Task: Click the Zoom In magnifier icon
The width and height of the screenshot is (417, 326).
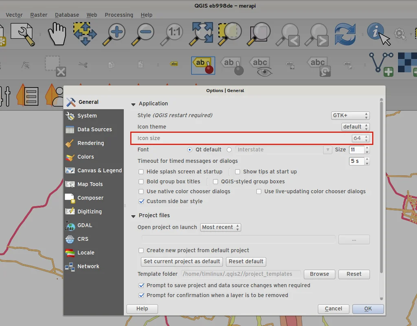Action: point(115,33)
